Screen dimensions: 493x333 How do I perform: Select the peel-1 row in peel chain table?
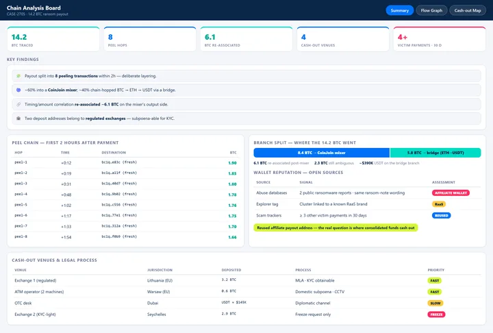(x=125, y=162)
